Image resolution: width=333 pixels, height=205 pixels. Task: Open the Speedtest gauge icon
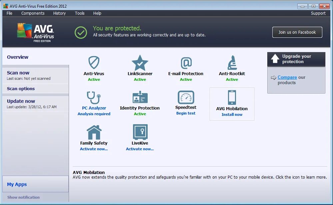(x=186, y=97)
